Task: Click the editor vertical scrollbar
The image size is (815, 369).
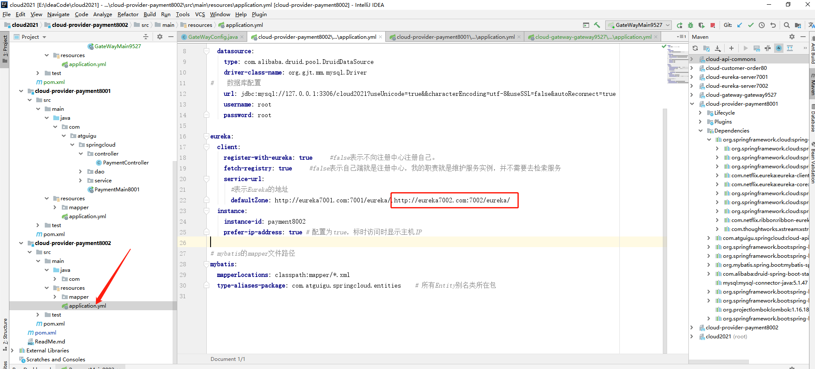Action: coord(665,230)
